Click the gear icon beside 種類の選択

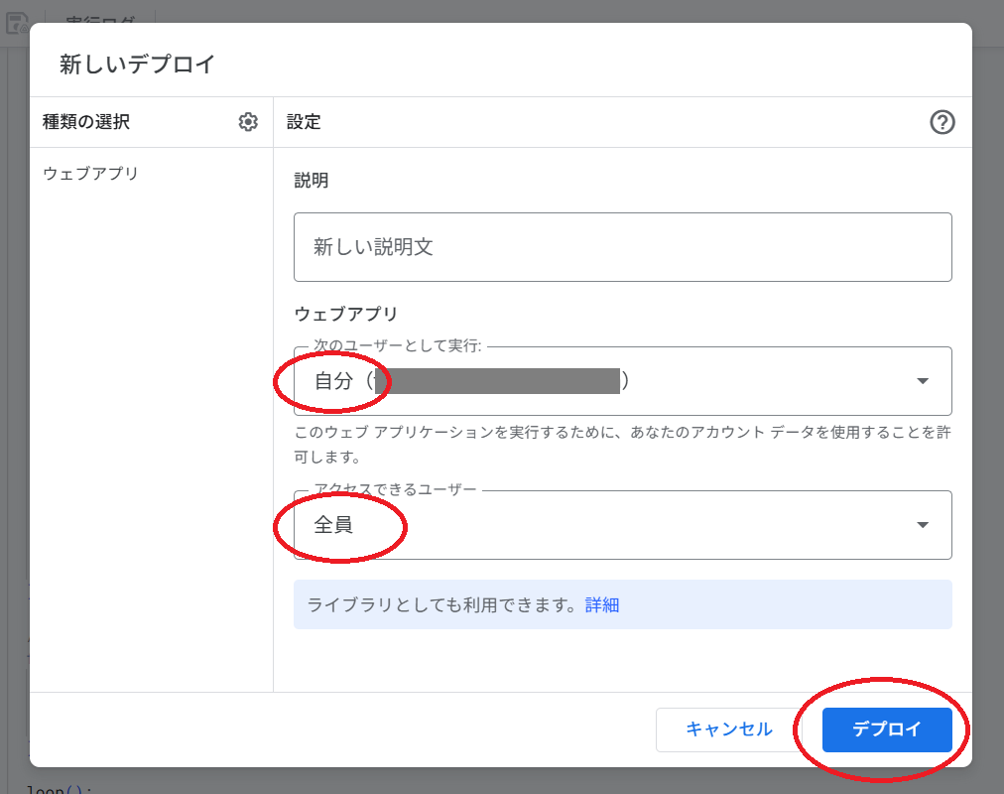pos(248,122)
